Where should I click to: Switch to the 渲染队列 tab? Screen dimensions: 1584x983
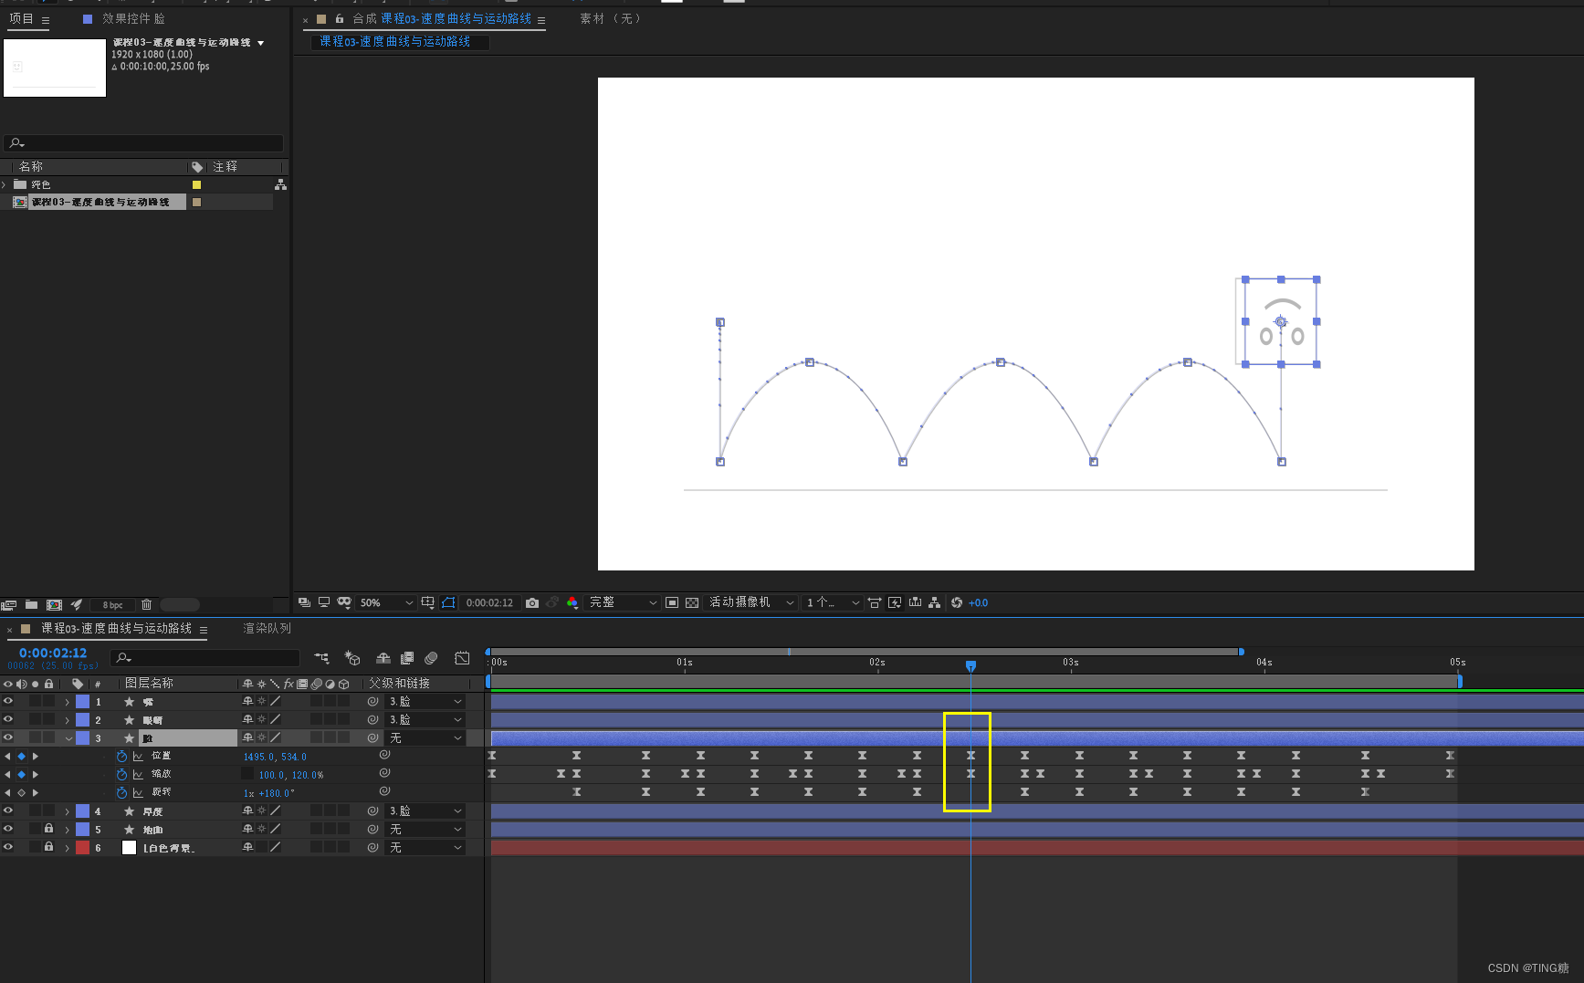click(x=267, y=628)
